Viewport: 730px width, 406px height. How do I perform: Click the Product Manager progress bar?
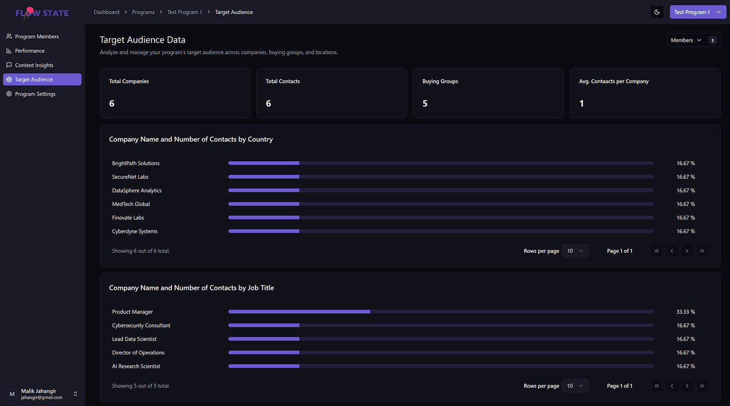tap(440, 312)
